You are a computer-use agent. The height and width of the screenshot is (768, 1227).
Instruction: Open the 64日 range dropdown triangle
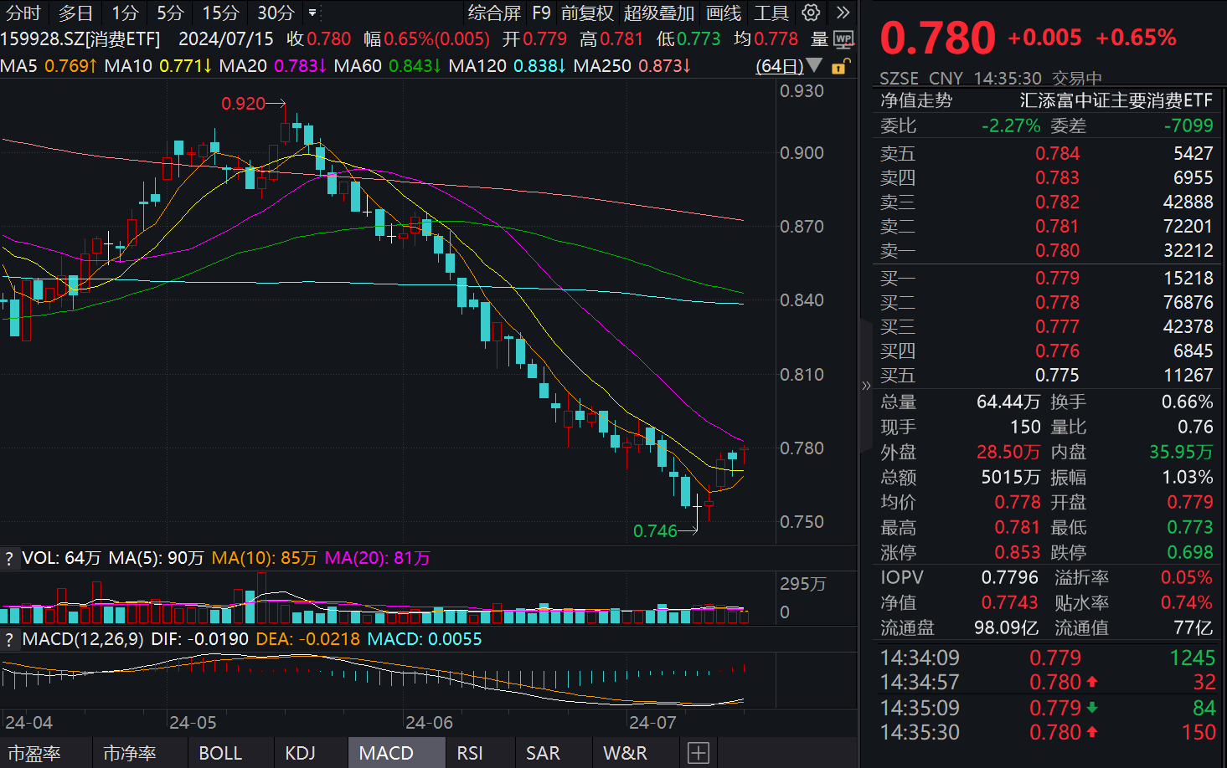pos(813,65)
